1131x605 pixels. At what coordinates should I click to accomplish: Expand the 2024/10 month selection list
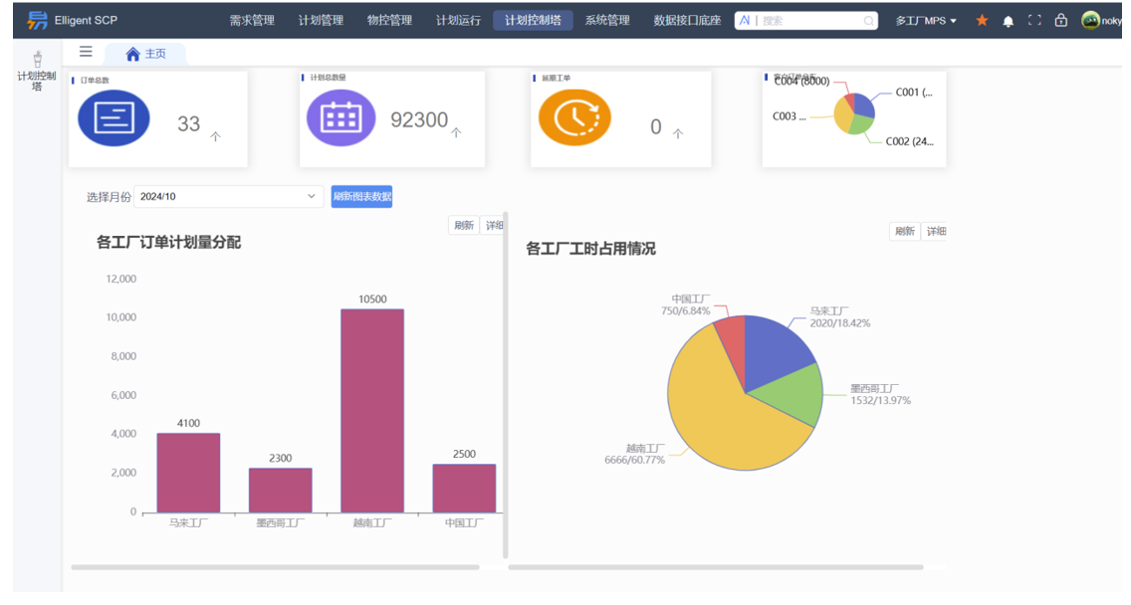coord(310,196)
